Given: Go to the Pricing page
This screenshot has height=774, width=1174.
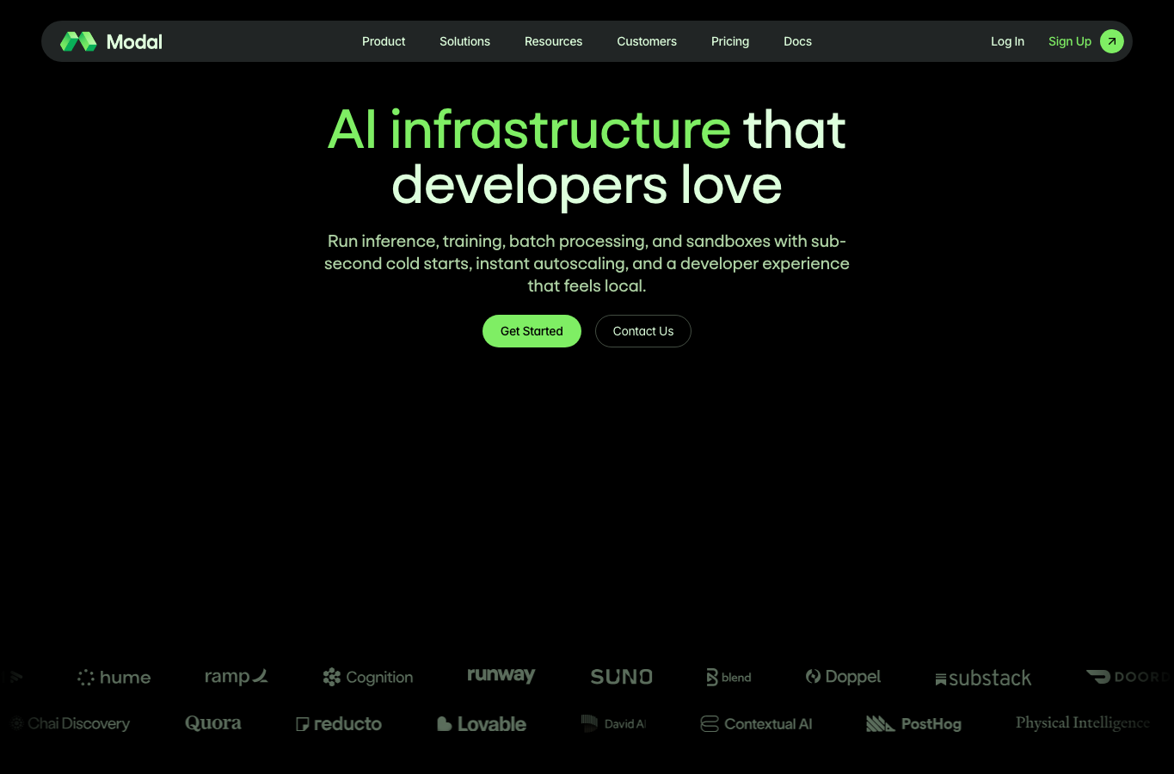Looking at the screenshot, I should coord(730,41).
